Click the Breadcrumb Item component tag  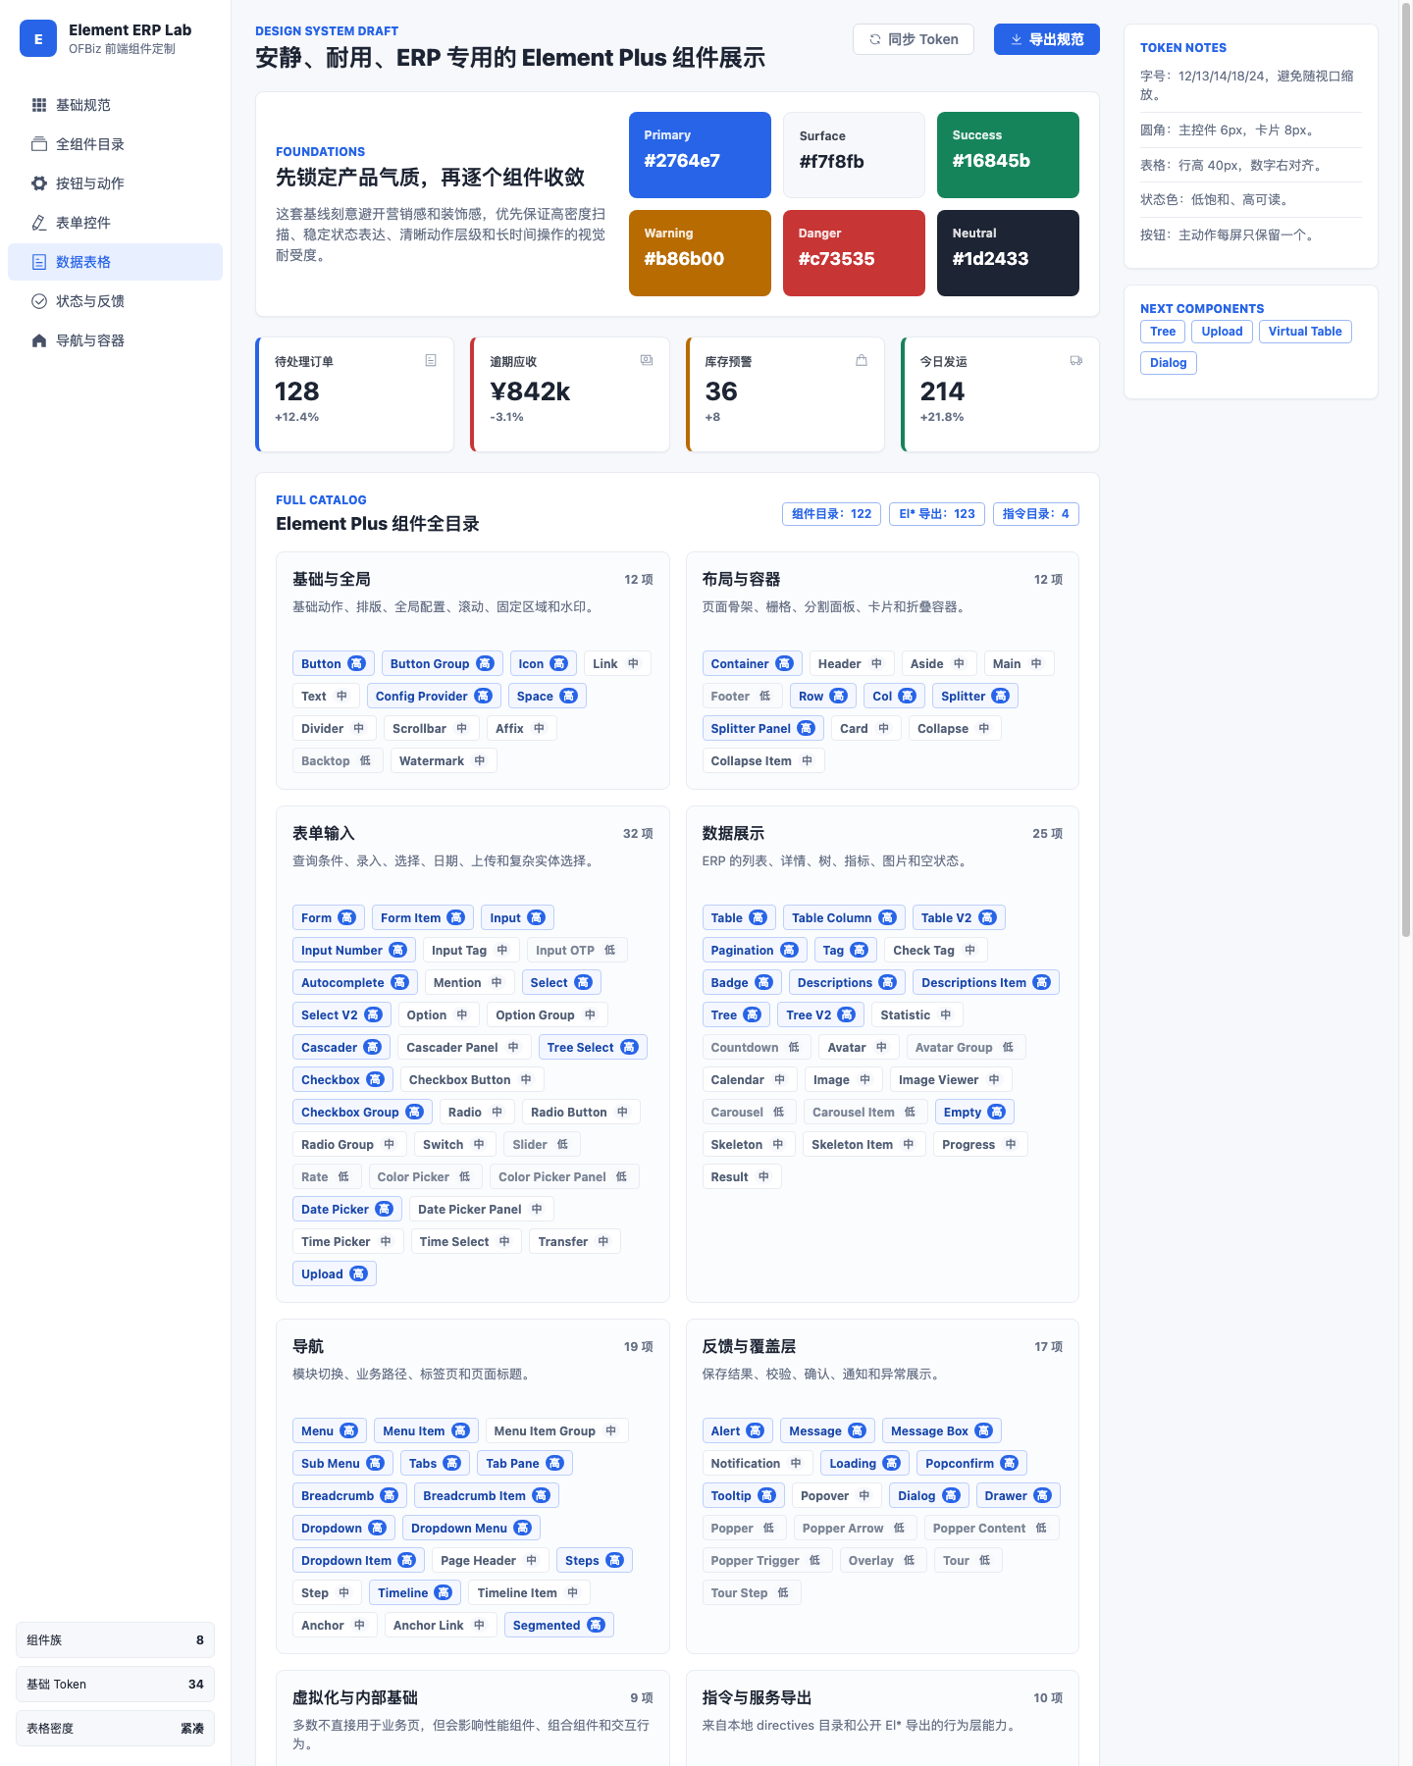[x=487, y=1495]
